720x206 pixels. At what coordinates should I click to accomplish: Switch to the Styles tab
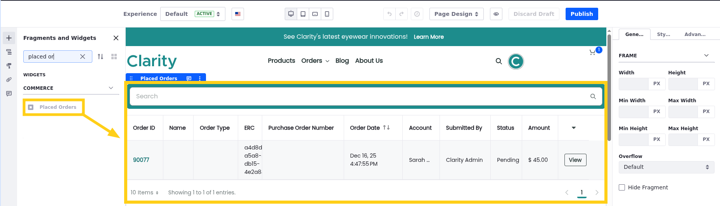click(x=664, y=34)
